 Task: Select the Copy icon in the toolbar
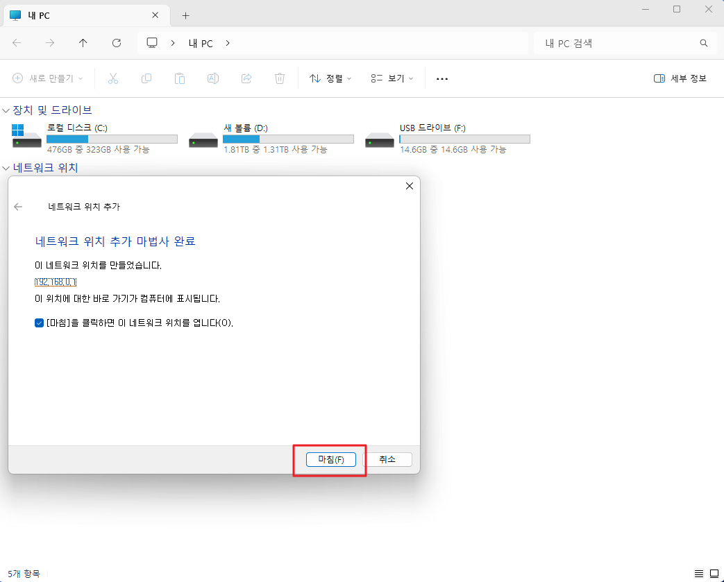(146, 78)
